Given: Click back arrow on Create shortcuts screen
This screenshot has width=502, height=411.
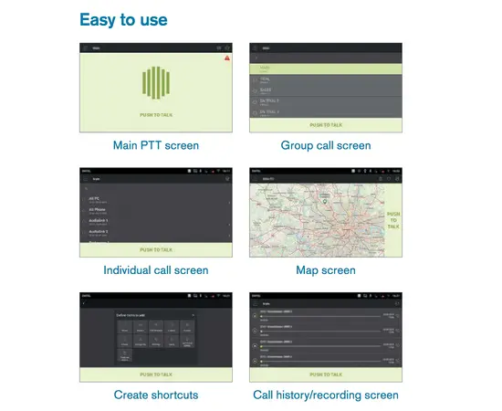Looking at the screenshot, I should click(x=84, y=303).
